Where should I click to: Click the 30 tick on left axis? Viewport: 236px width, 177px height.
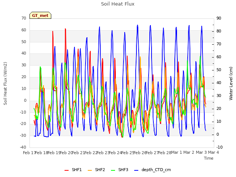24,65
